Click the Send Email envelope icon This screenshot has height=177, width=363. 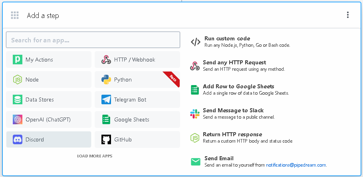click(196, 162)
